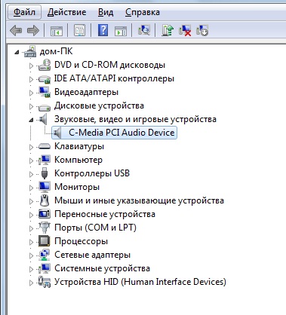Expand the Системные устройства arrow
This screenshot has width=286, height=315.
(x=31, y=269)
